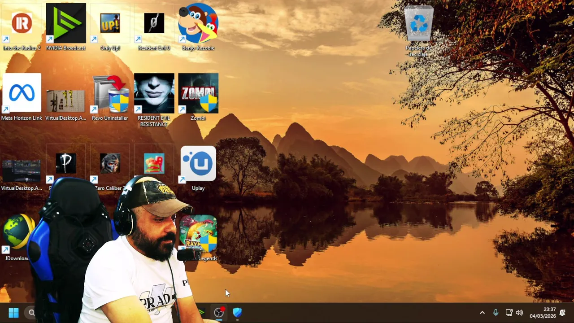Select the Meta Horizon Link icon
The width and height of the screenshot is (574, 323).
tap(22, 97)
